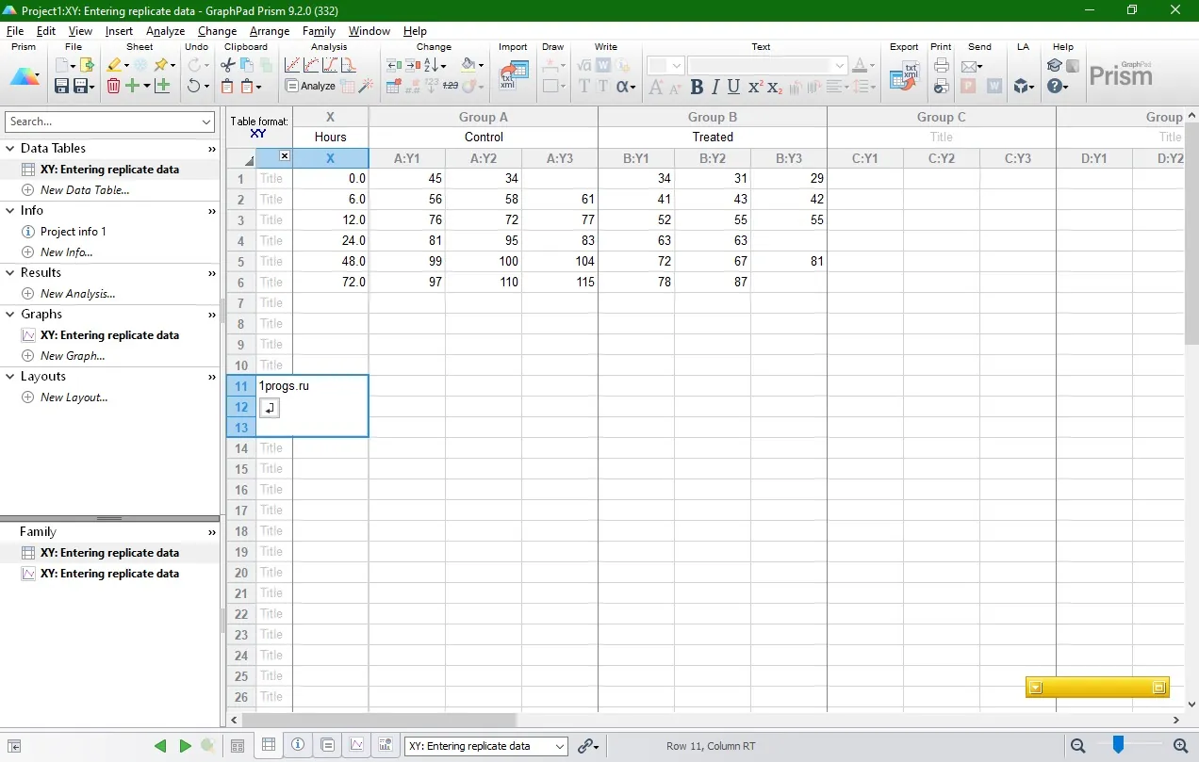The image size is (1199, 762).
Task: Select the Family panel graph entry
Action: tap(109, 574)
